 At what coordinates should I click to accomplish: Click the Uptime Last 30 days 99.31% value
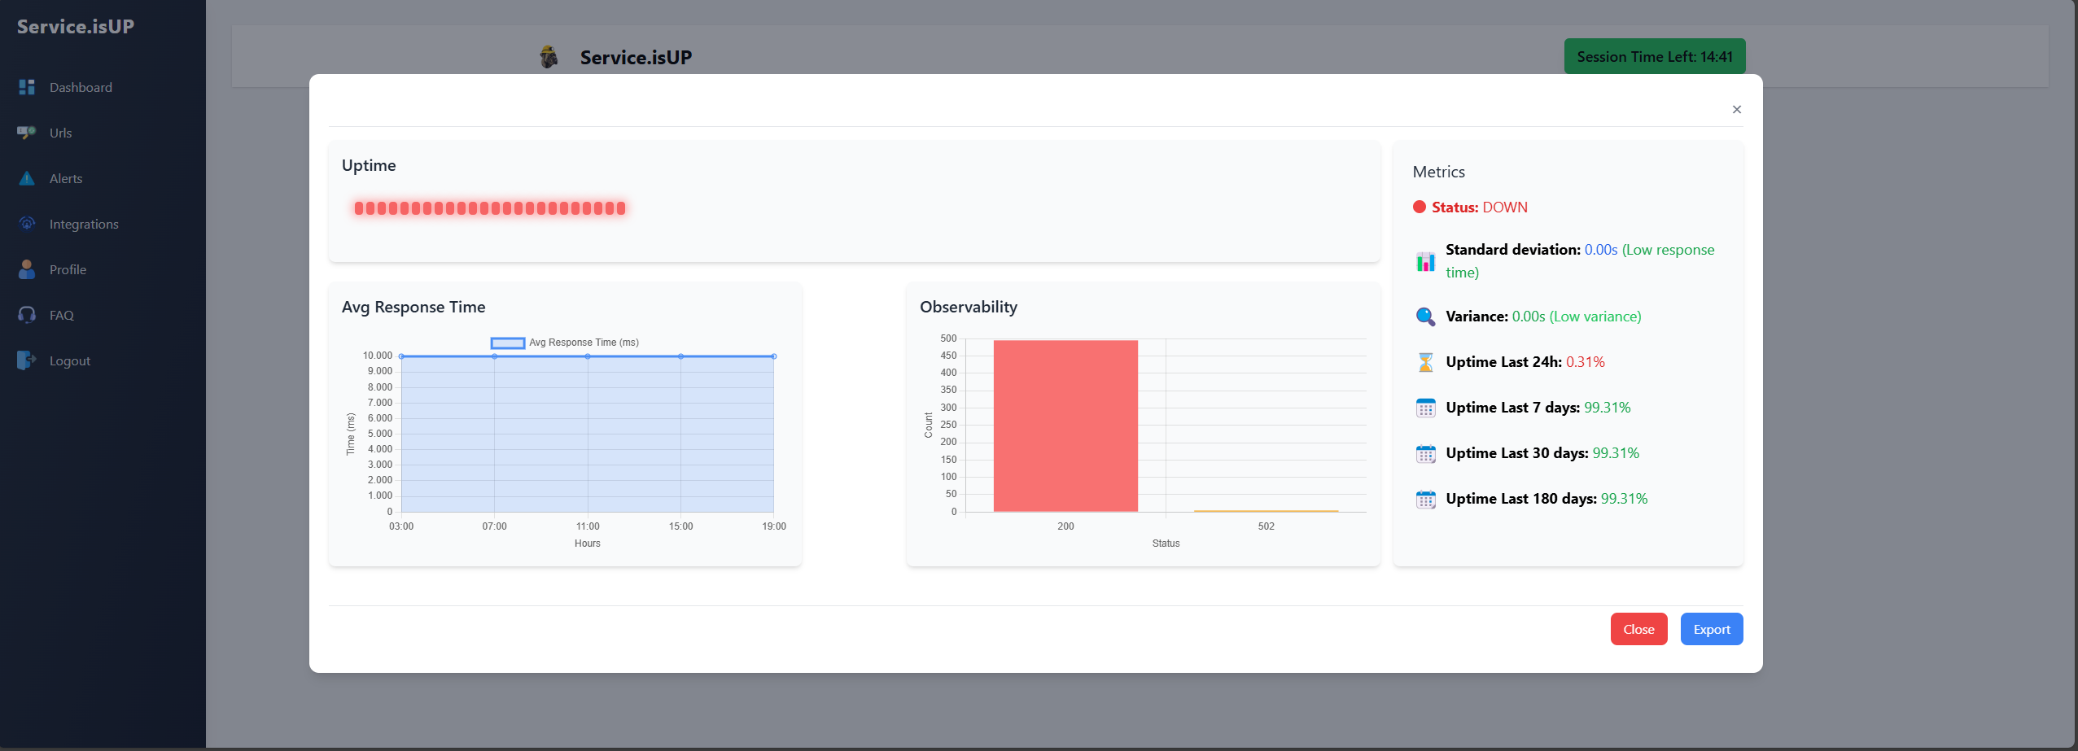[x=1616, y=453]
